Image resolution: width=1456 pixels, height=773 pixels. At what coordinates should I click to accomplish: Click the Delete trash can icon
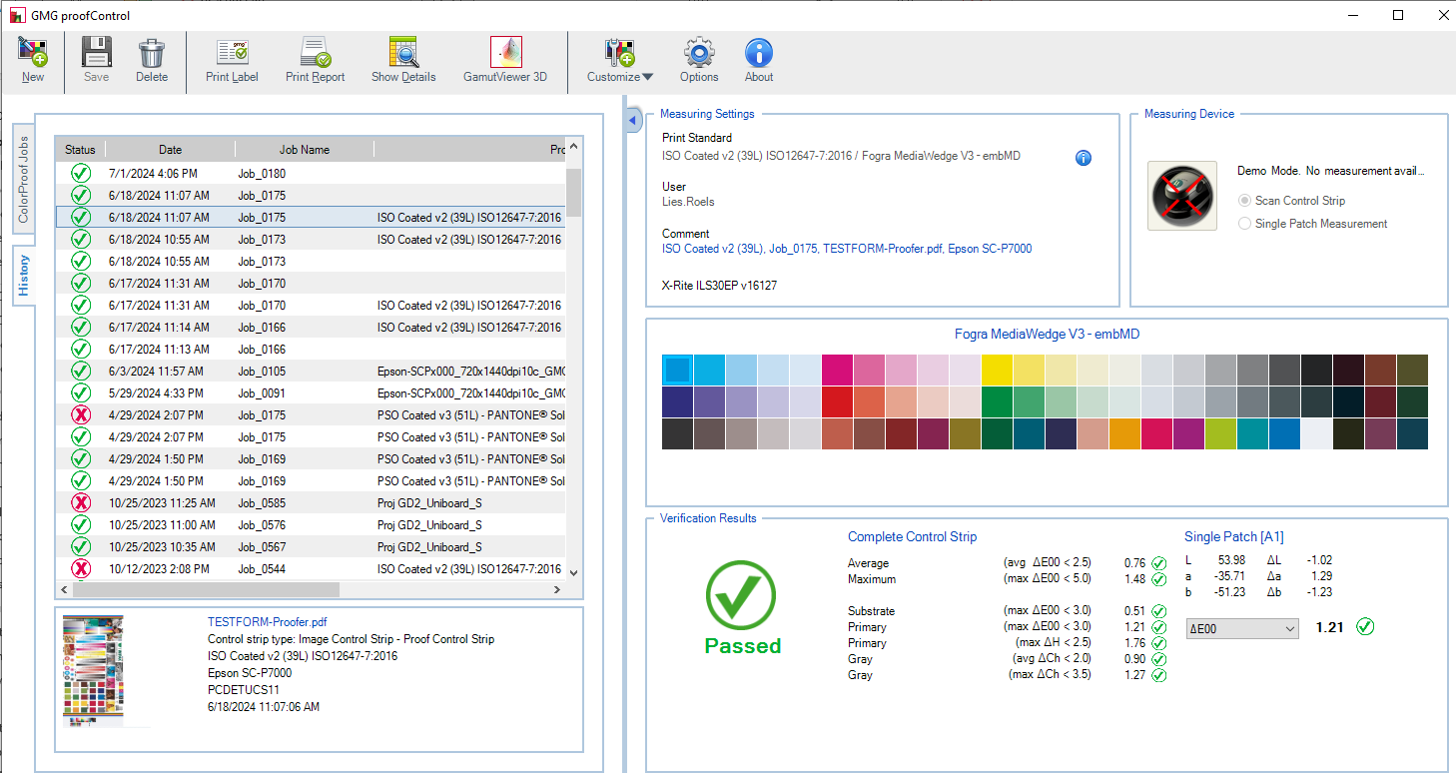152,52
